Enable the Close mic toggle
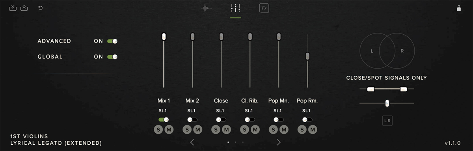 coord(221,119)
